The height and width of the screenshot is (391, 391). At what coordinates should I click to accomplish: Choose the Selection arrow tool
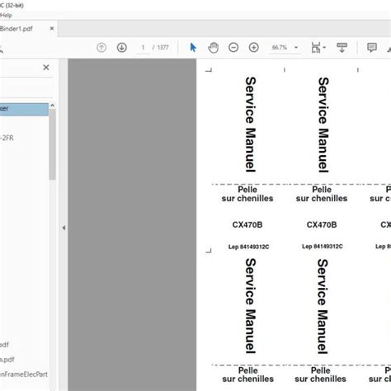193,48
